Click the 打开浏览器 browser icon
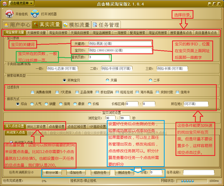Viewport: 224px width, 186px height. 35,14
